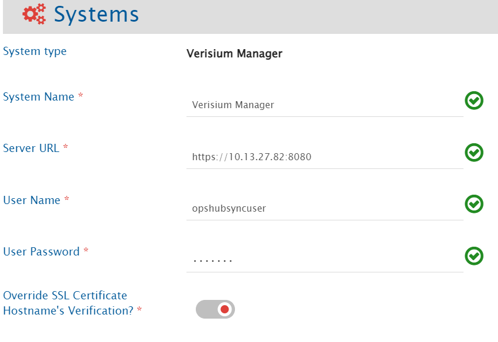Click the User Name label
The height and width of the screenshot is (342, 498).
(x=32, y=200)
